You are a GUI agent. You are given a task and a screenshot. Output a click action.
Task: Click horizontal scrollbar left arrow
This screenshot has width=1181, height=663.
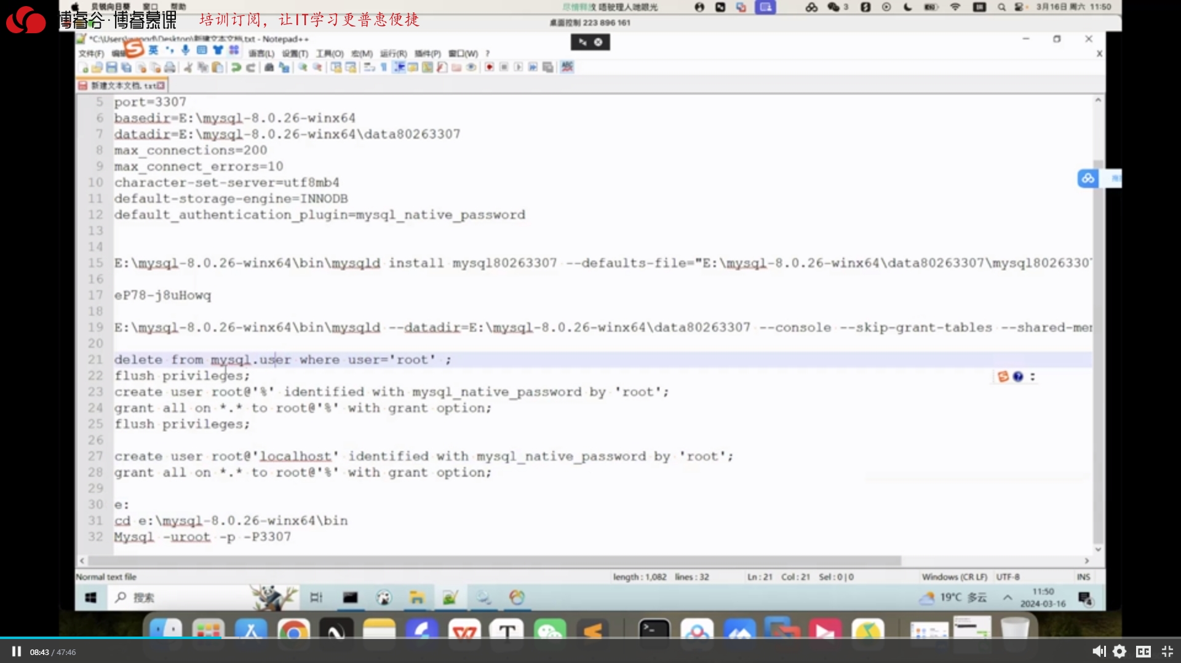point(82,560)
